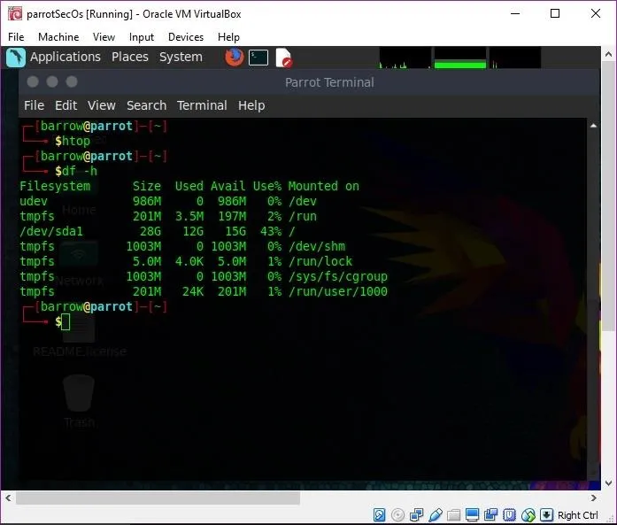
Task: Open the document editor panel launcher
Action: [x=283, y=58]
